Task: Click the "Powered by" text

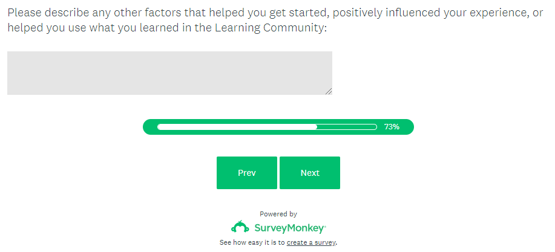Action: 278,214
